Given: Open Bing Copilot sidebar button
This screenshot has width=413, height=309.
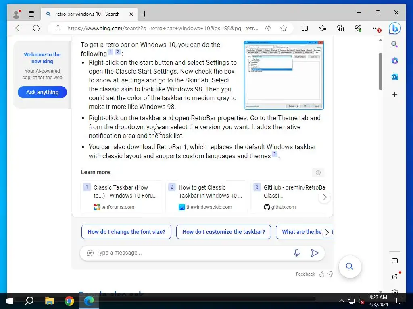Looking at the screenshot, I should (x=394, y=28).
